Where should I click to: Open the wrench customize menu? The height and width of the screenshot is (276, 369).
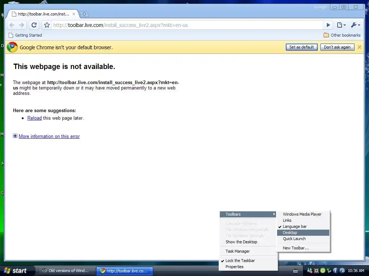point(355,25)
